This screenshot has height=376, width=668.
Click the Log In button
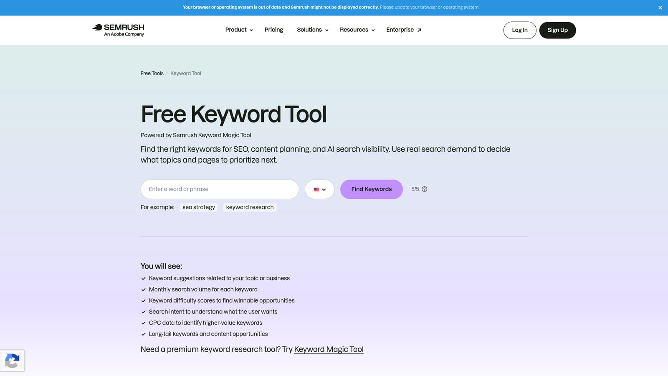tap(520, 30)
